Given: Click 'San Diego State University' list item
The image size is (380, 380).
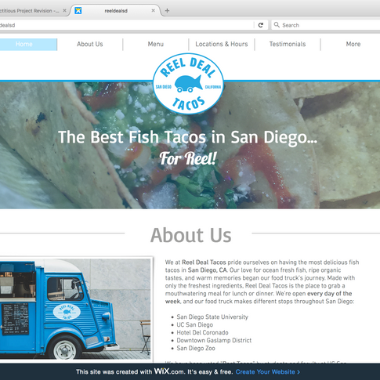Looking at the screenshot, I should 212,317.
